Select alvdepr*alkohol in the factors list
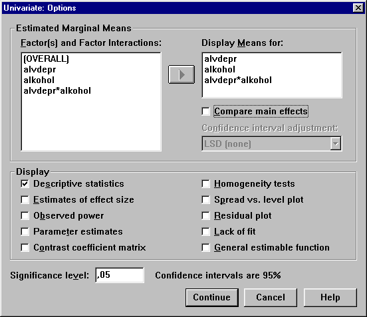 point(57,91)
